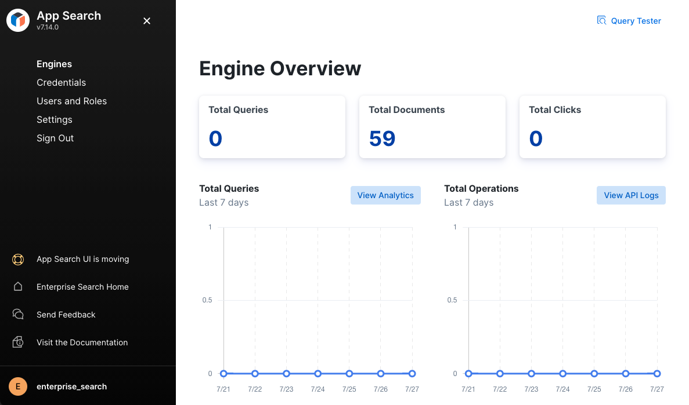Select the 7/21 marker on Total Operations chart
The image size is (689, 405).
[x=468, y=374]
